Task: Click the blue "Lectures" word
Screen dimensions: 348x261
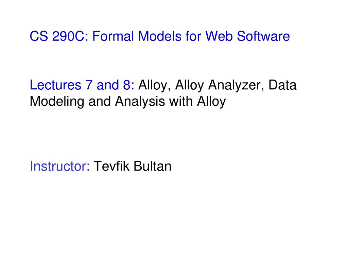Action: pyautogui.click(x=55, y=85)
